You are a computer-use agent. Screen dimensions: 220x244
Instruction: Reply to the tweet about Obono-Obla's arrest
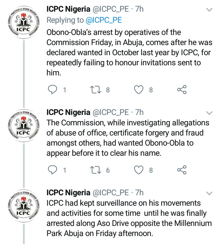53,90
